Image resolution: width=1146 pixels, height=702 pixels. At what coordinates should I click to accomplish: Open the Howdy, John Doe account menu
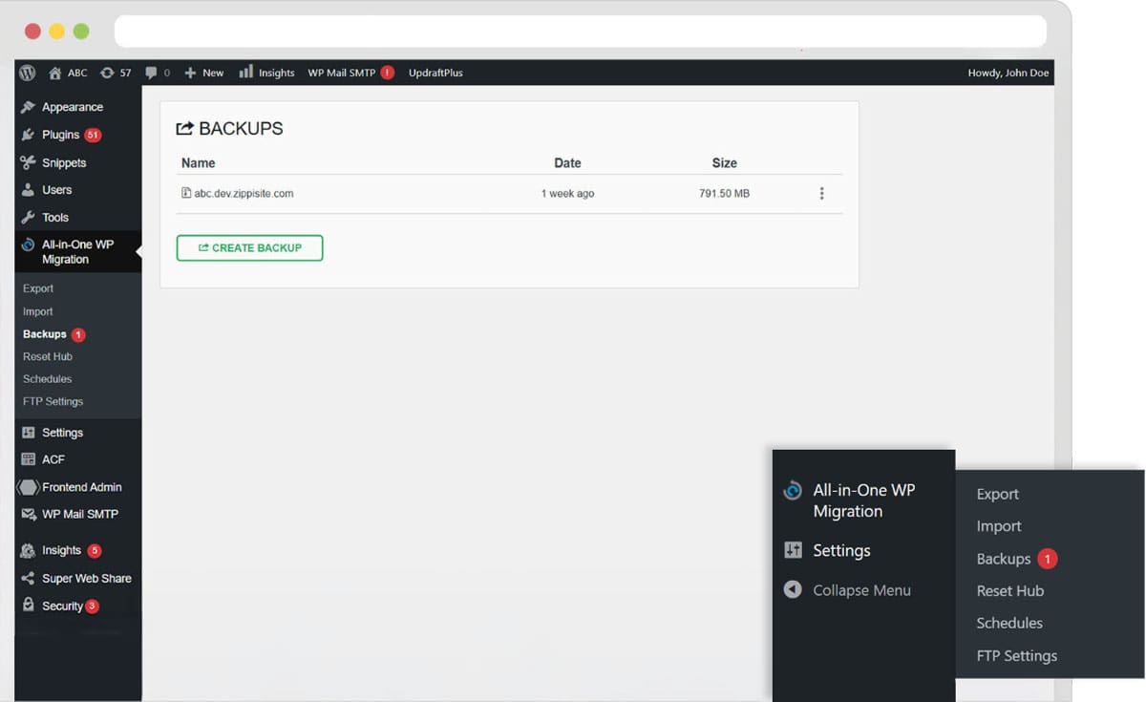coord(1008,73)
